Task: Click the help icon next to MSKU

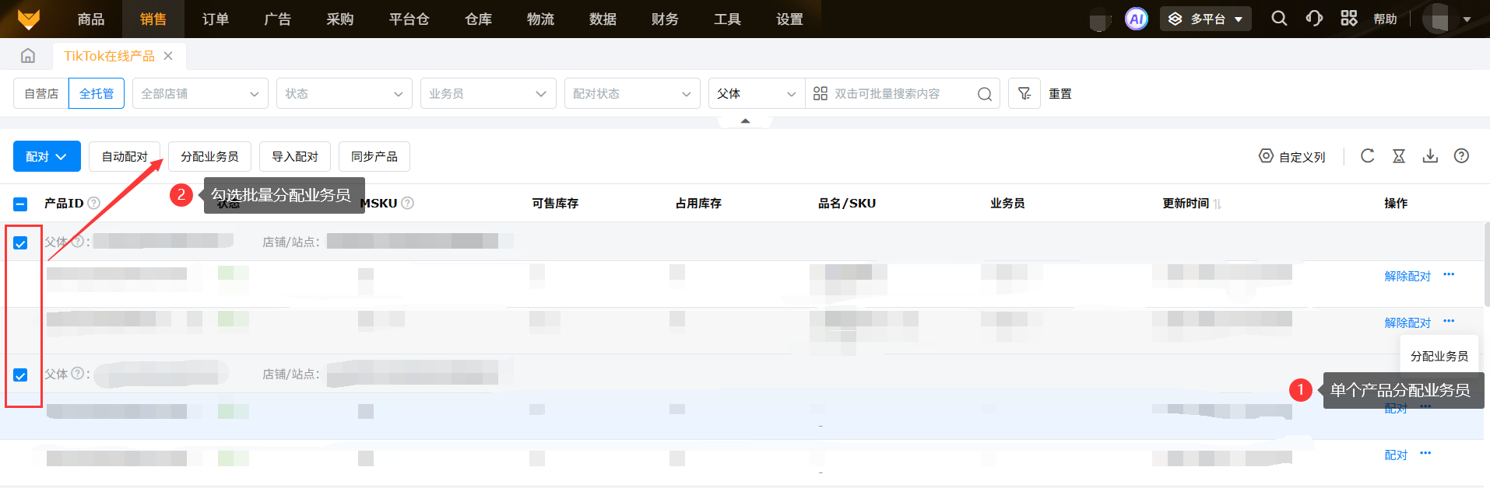Action: tap(407, 203)
